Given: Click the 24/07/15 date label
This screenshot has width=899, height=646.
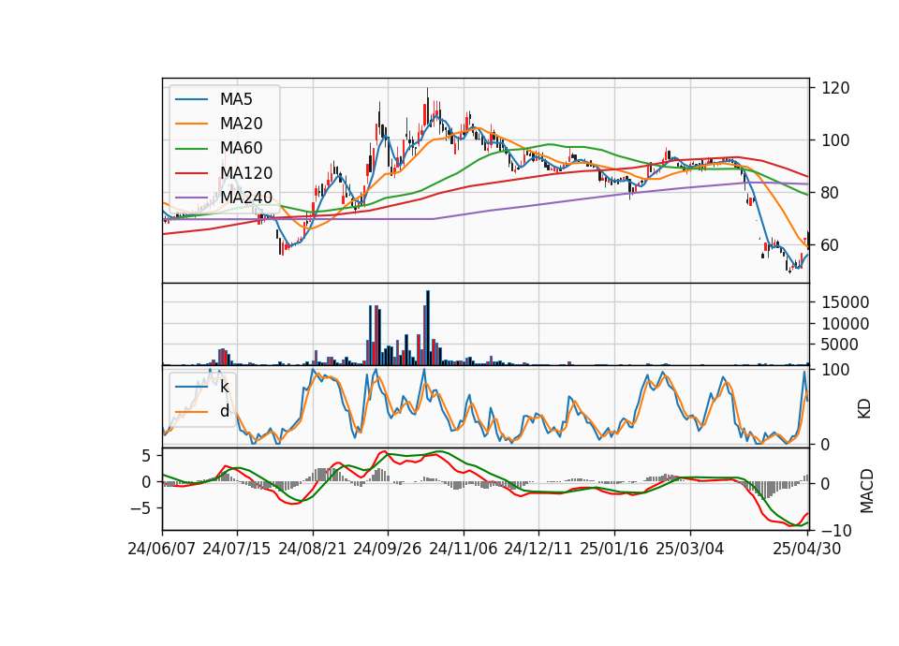Looking at the screenshot, I should (x=237, y=549).
